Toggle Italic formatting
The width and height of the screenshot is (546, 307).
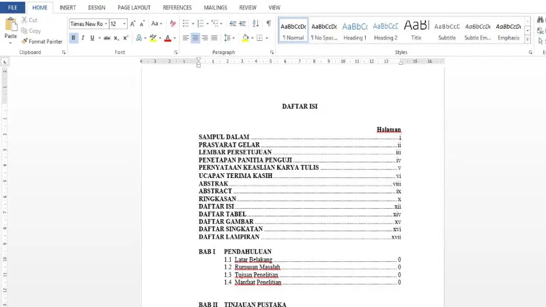(x=83, y=38)
